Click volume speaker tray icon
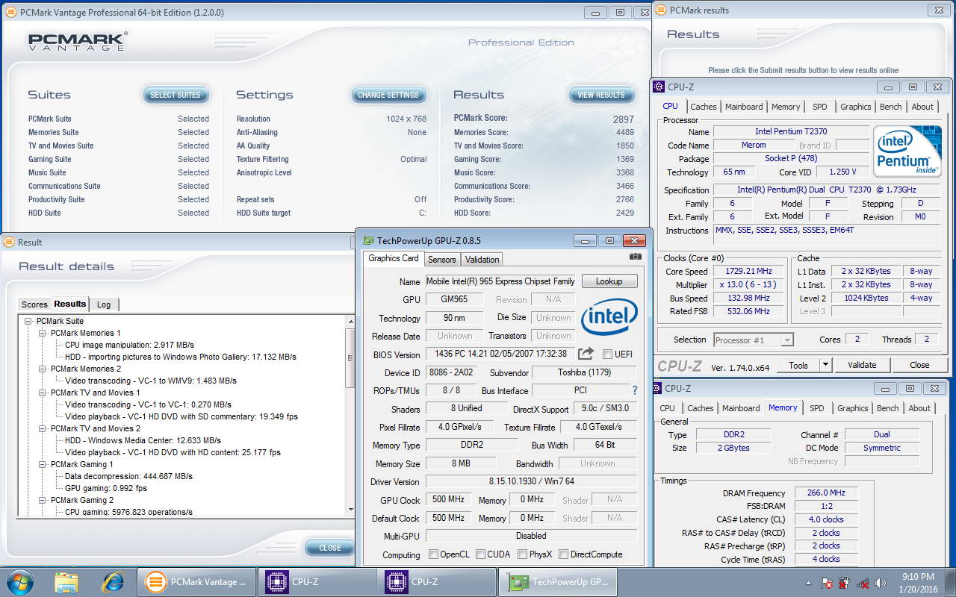Image resolution: width=956 pixels, height=597 pixels. [x=881, y=583]
